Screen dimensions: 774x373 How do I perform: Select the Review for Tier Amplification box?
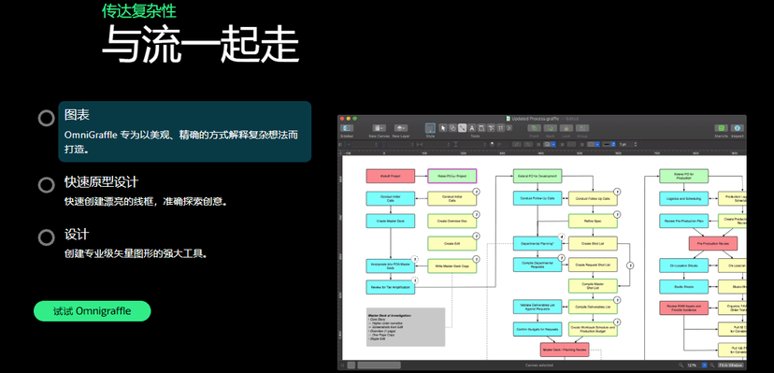coord(391,287)
